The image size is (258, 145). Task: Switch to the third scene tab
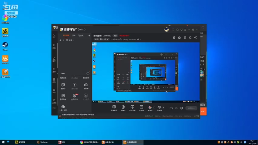coord(81,36)
